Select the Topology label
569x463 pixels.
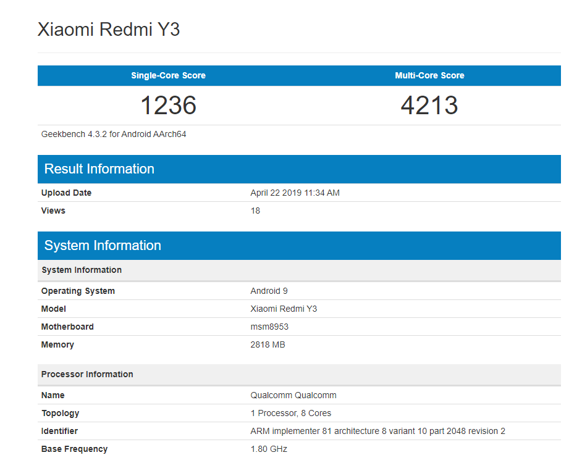(x=61, y=414)
